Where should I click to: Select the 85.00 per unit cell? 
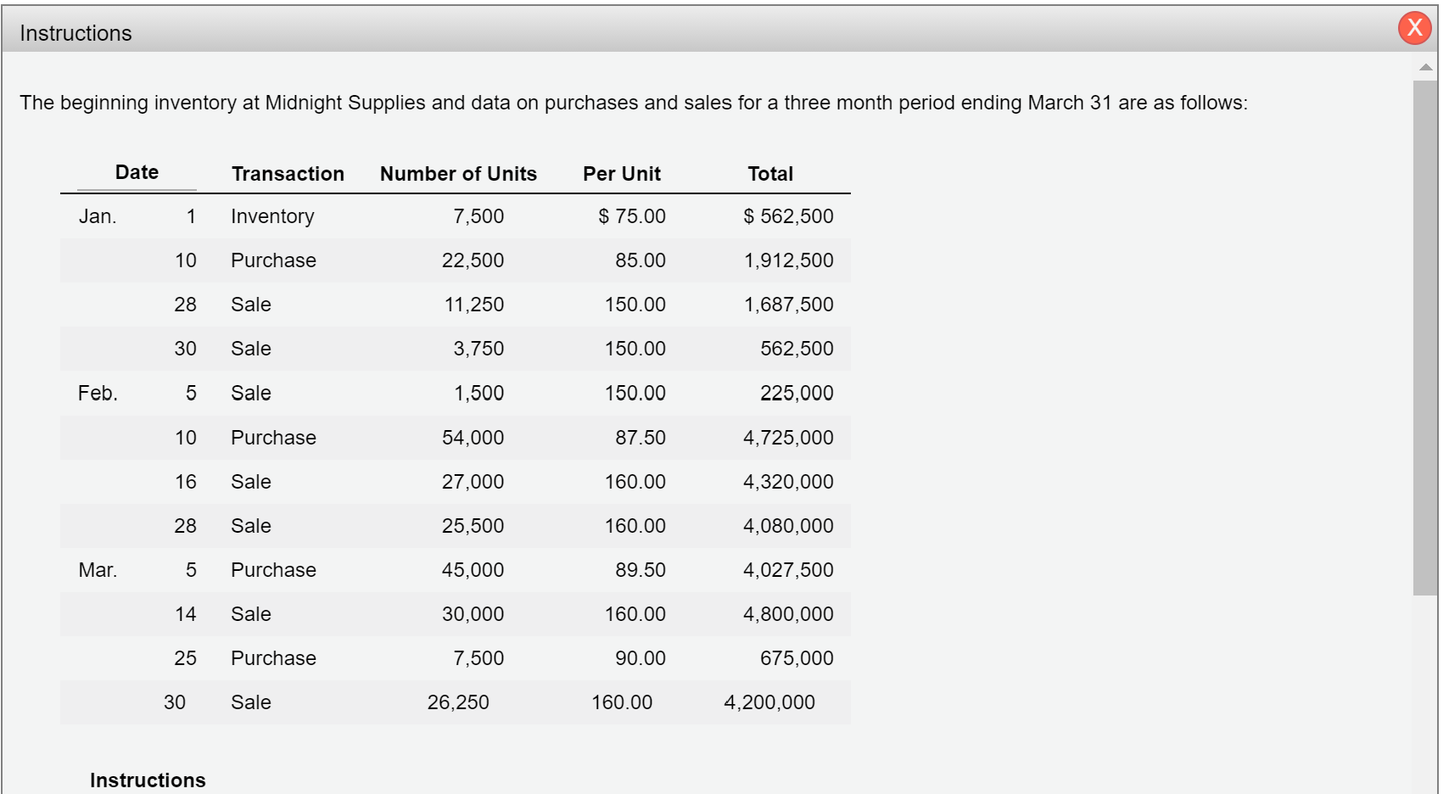point(641,260)
